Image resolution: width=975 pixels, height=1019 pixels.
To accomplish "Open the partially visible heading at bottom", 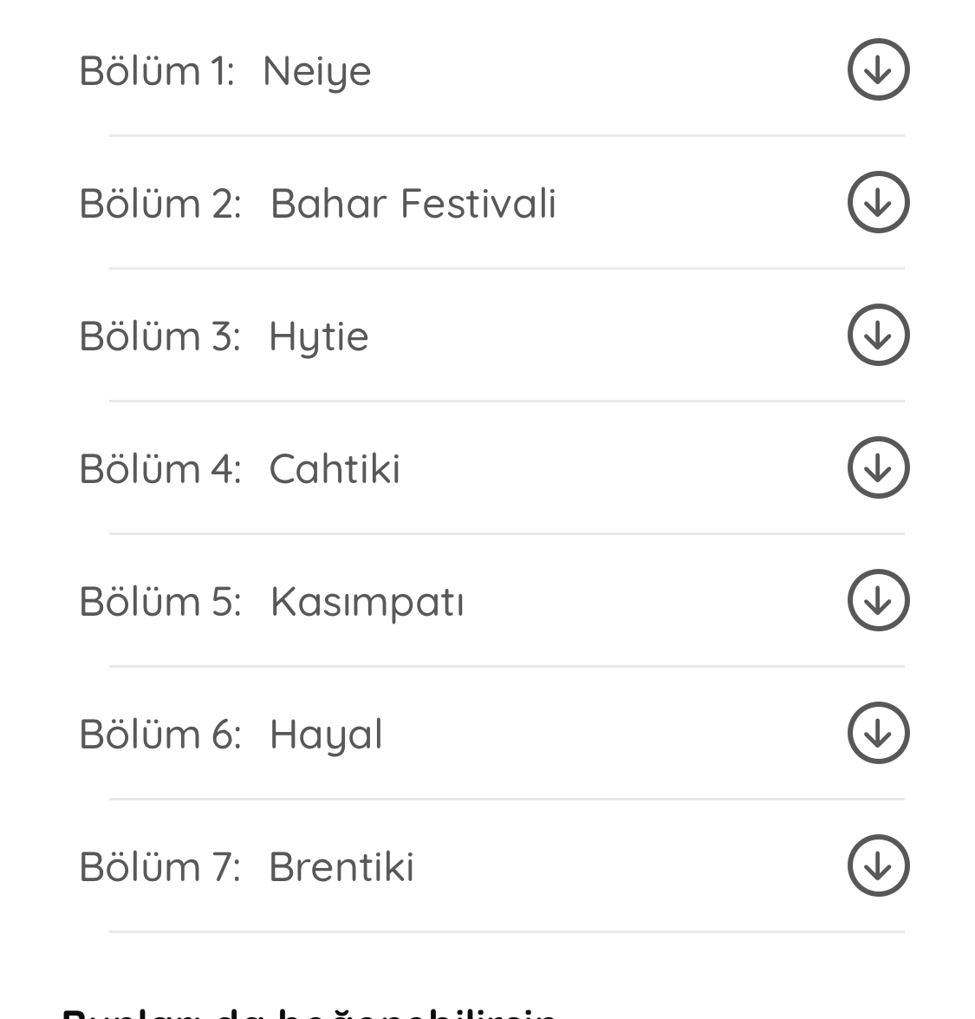I will coord(309,1013).
